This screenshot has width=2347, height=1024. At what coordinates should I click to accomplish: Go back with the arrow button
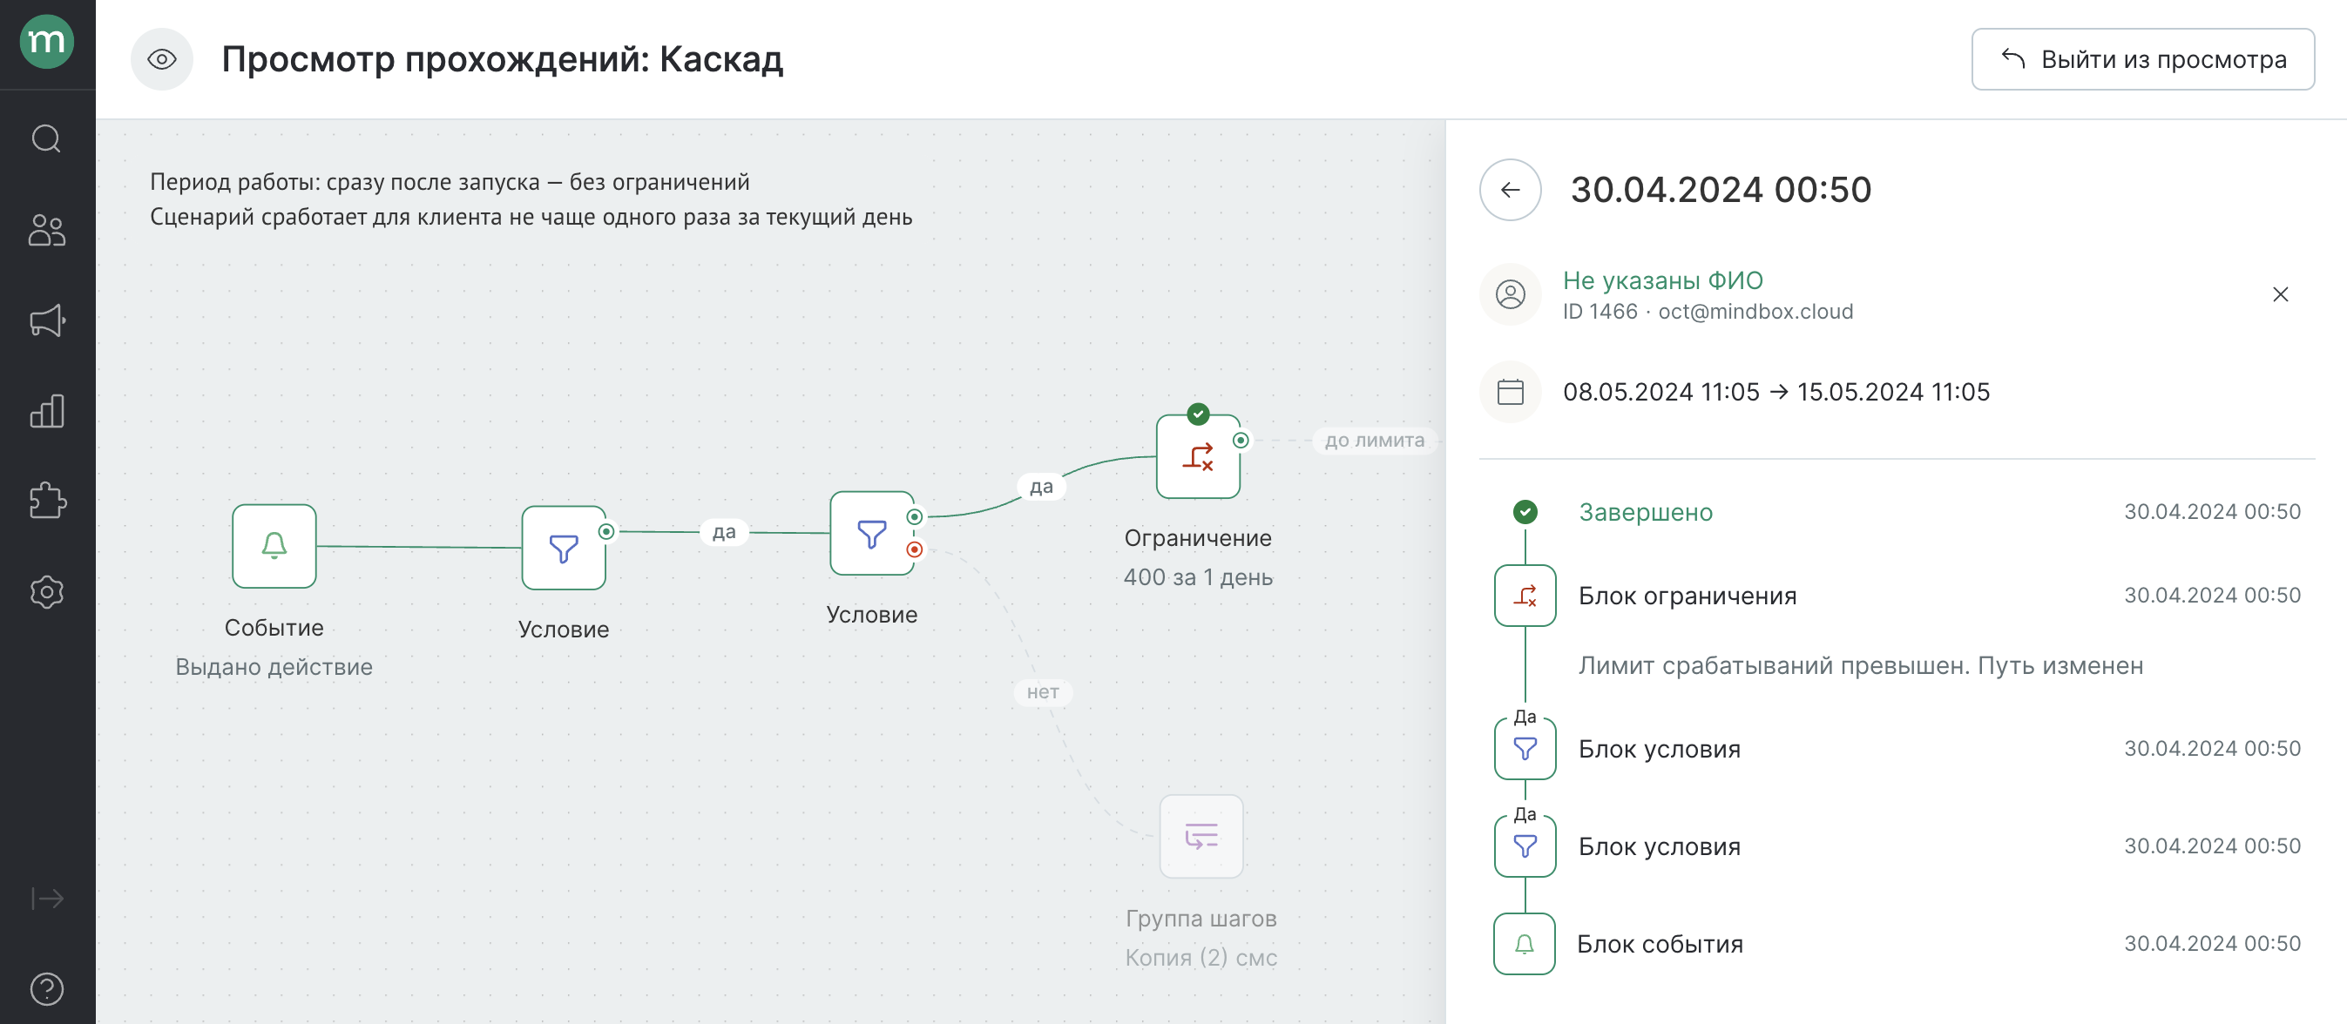(x=1510, y=190)
